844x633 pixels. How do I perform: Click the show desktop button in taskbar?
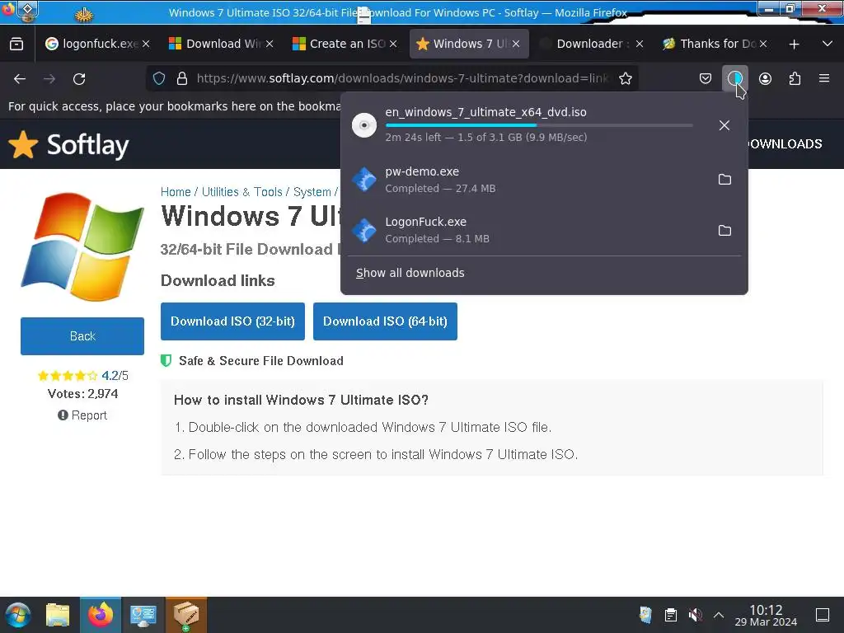823,615
